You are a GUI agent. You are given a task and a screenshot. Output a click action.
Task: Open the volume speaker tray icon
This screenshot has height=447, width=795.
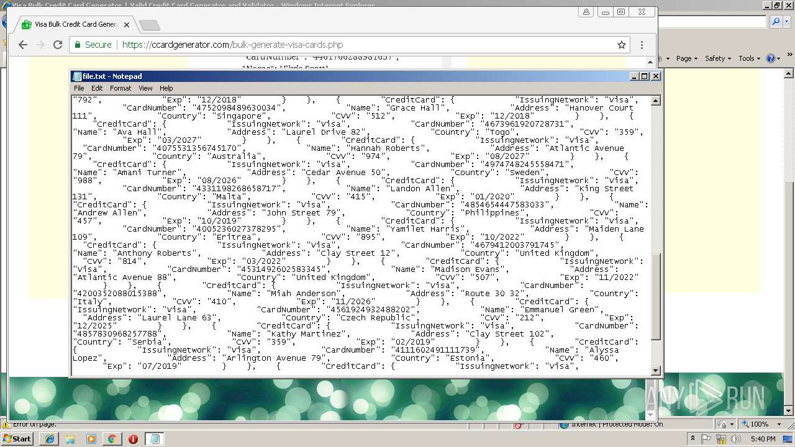[x=735, y=439]
